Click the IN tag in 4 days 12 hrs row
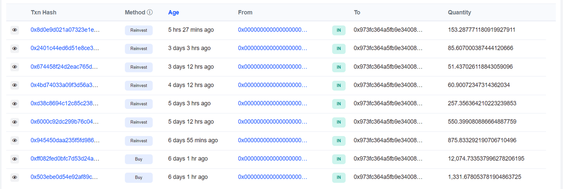Screen dimensions: 563x189 [x=338, y=86]
